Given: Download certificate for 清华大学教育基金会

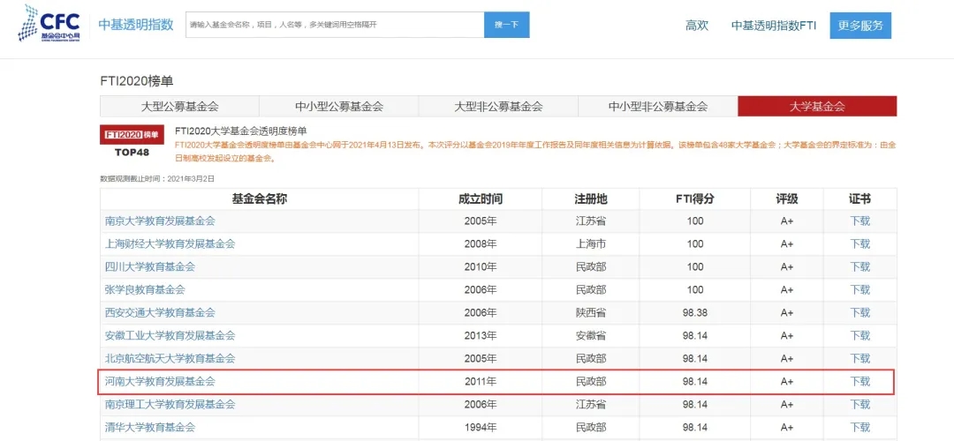Looking at the screenshot, I should 859,427.
